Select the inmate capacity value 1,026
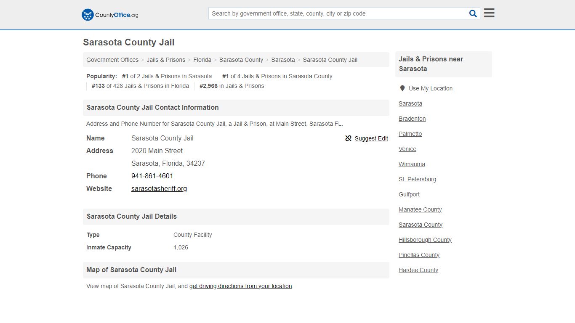This screenshot has width=575, height=323. coord(181,247)
